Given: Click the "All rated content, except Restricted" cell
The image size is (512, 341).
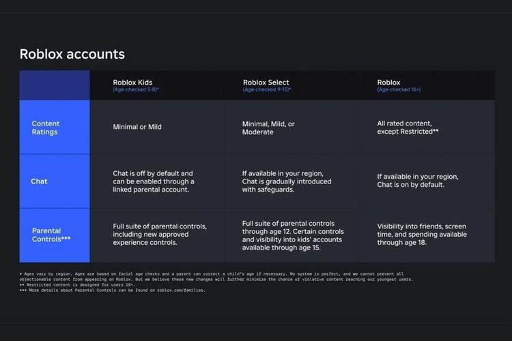Looking at the screenshot, I should (410, 128).
